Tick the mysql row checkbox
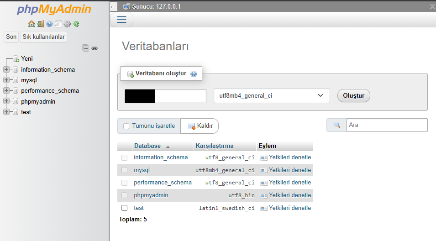 coord(124,170)
